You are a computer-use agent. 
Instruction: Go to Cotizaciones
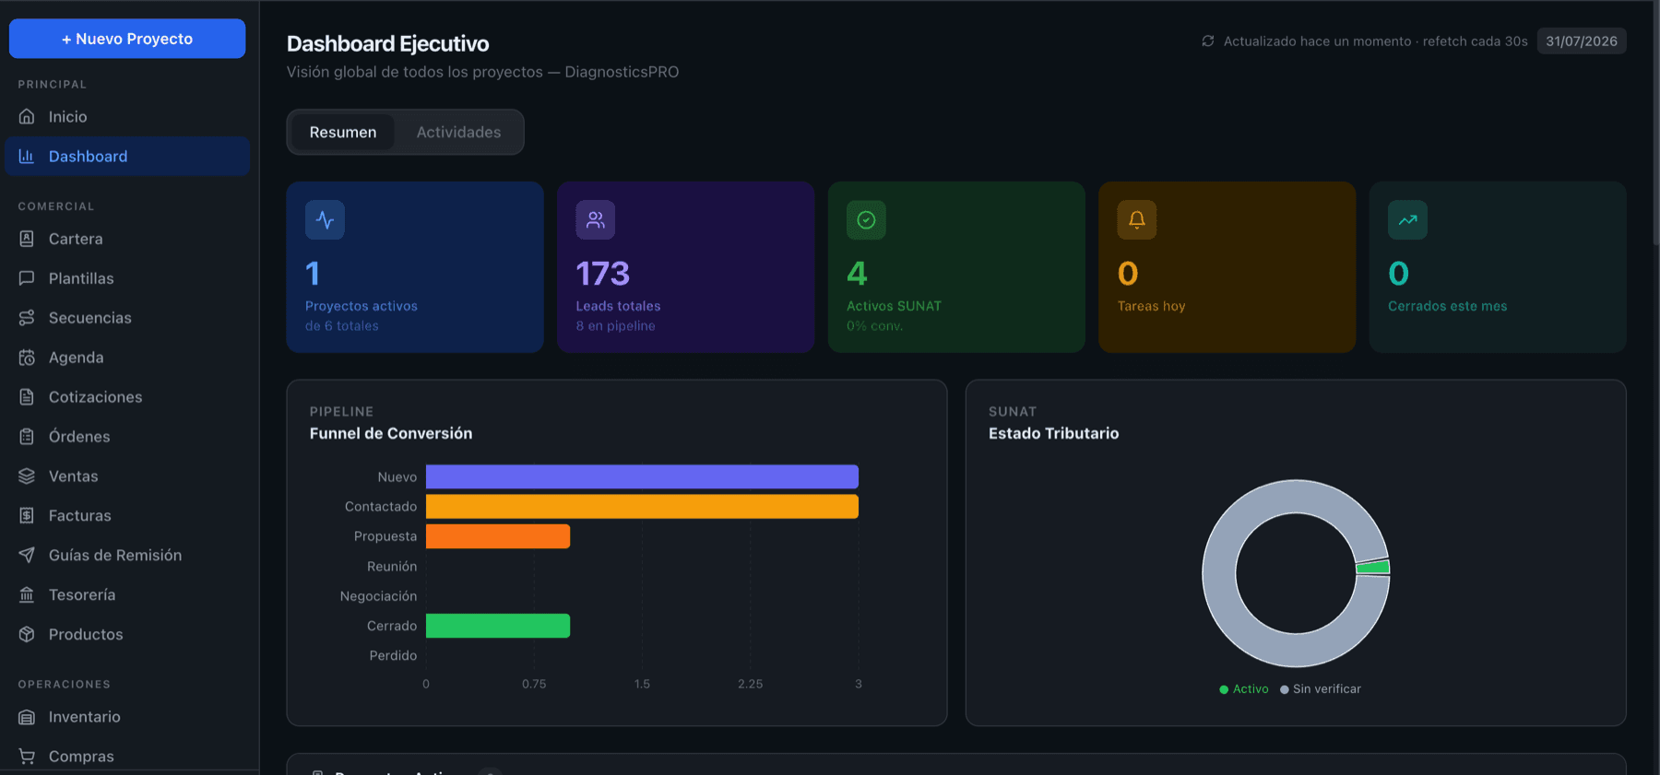pyautogui.click(x=127, y=397)
